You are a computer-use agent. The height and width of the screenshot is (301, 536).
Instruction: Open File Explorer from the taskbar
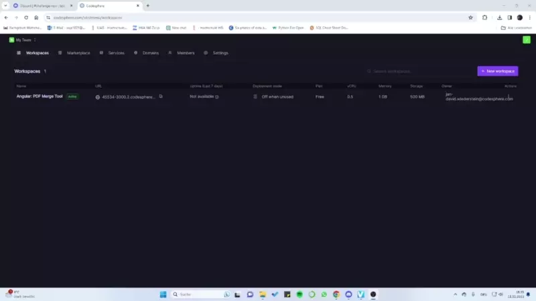pyautogui.click(x=263, y=294)
